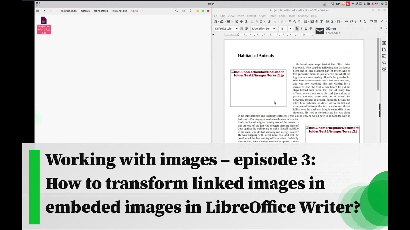
Task: Click the Insert Bookmark icon
Action: pos(360,21)
